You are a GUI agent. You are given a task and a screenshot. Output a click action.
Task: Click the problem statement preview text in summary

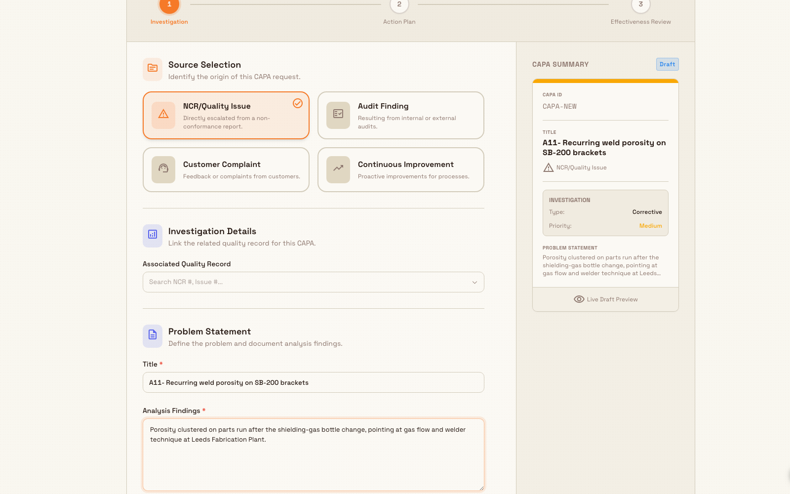(602, 265)
